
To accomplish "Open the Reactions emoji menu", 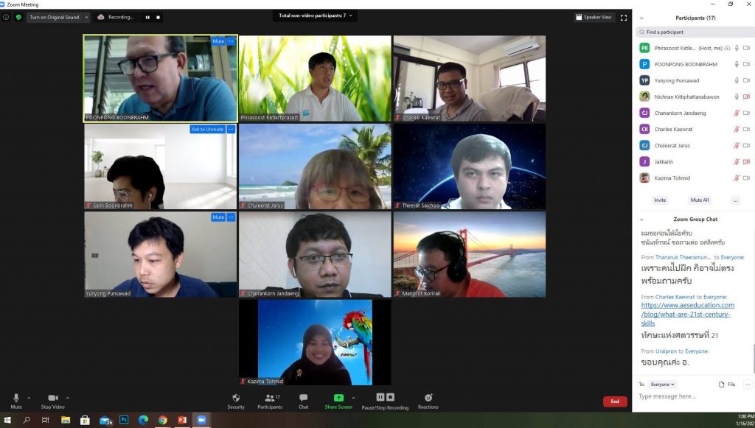I will pyautogui.click(x=428, y=399).
